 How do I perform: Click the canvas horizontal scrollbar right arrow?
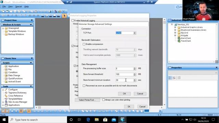point(162,108)
